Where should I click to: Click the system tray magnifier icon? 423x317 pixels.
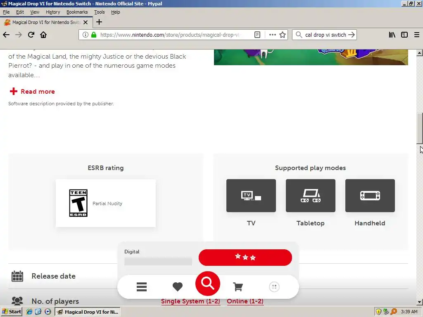point(394,312)
